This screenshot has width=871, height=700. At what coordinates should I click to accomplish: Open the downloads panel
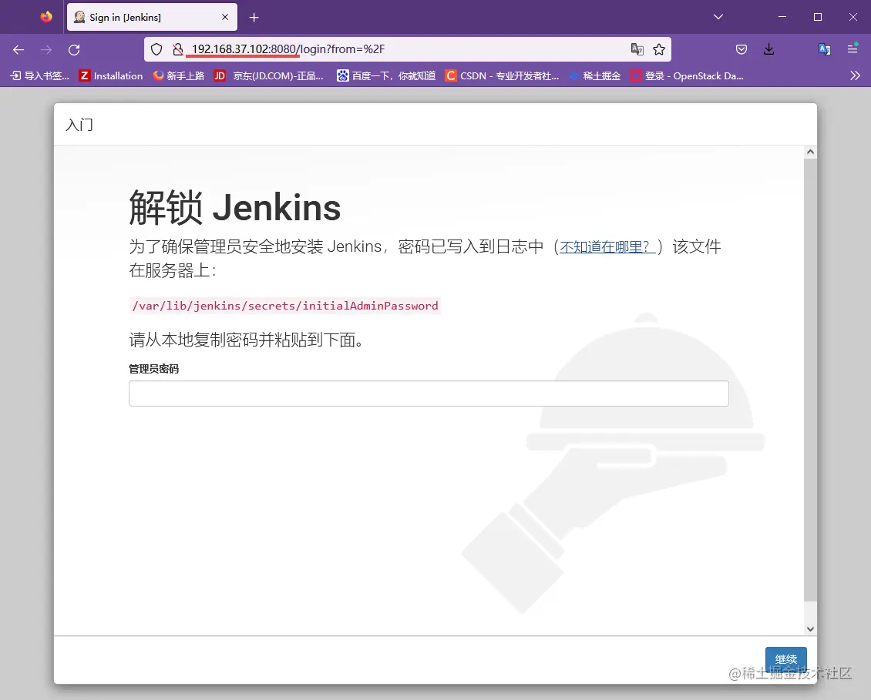[x=768, y=49]
